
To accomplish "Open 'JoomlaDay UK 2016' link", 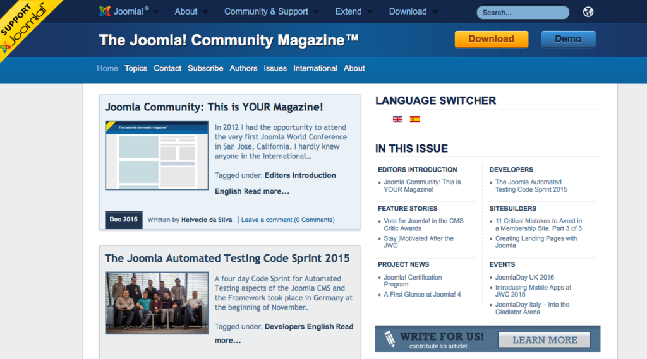I will [x=524, y=278].
